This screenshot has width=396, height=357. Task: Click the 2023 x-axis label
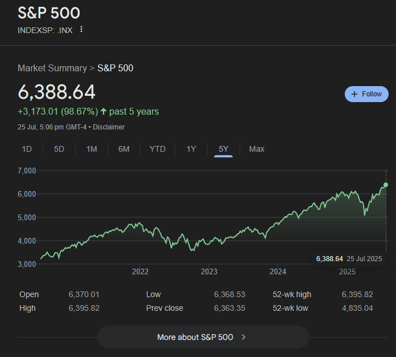(x=209, y=271)
